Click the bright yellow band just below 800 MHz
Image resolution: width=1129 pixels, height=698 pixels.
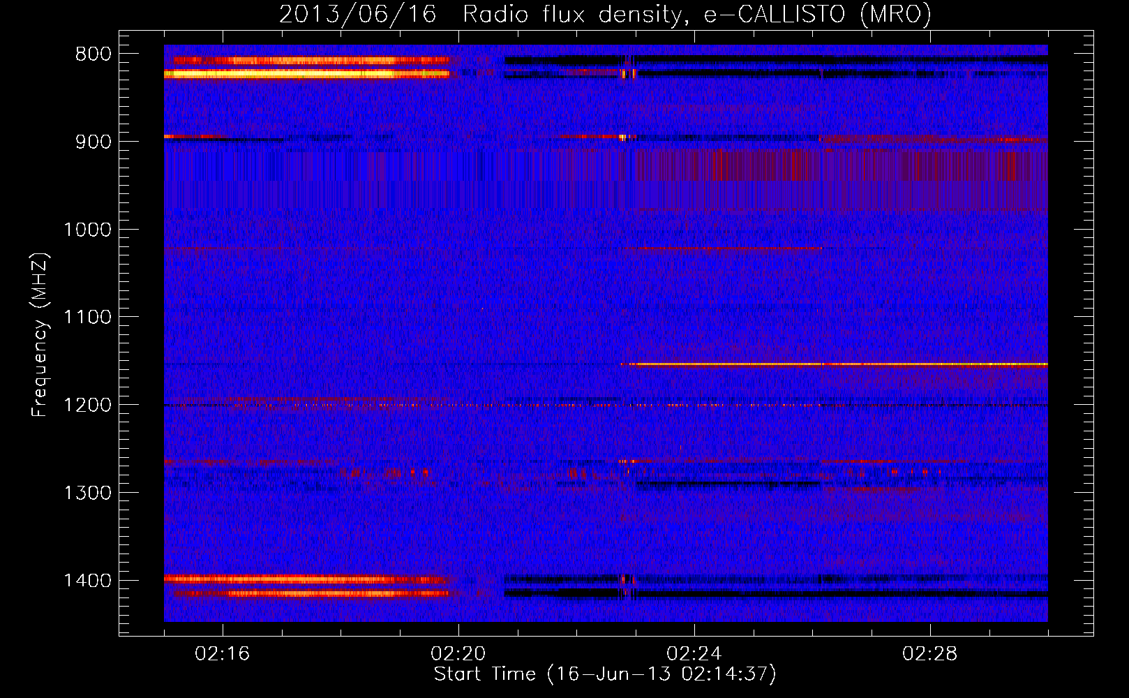pos(307,73)
